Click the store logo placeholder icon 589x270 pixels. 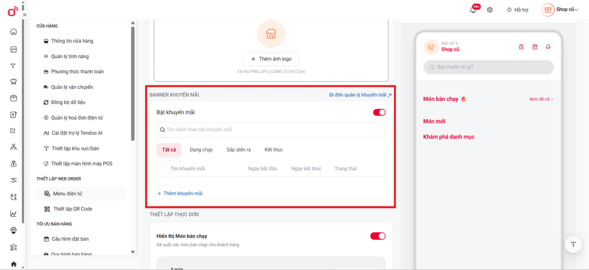[x=271, y=34]
